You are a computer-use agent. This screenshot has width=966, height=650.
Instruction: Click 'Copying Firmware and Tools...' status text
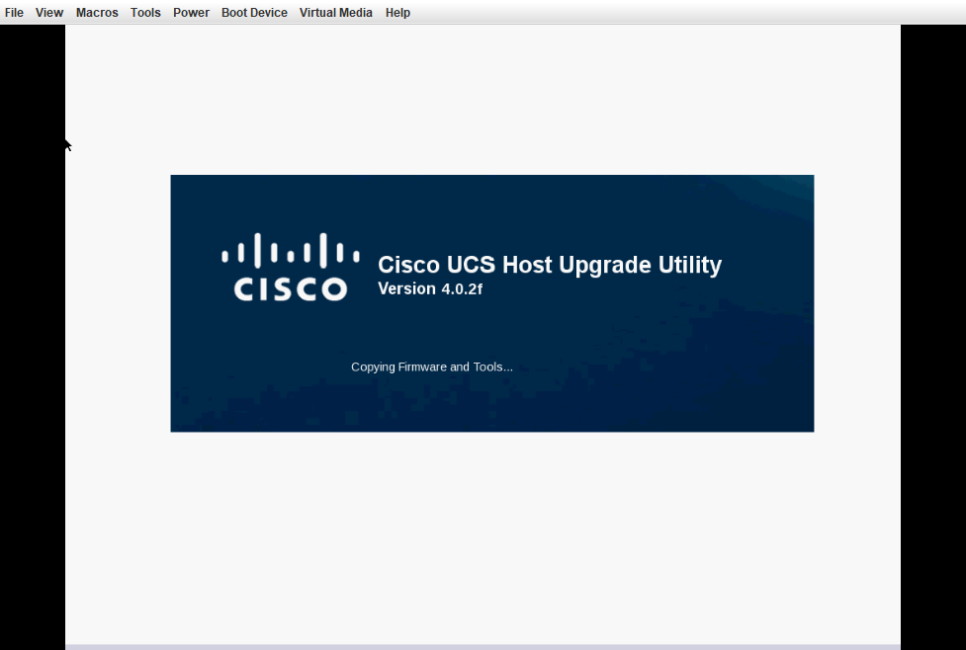432,366
